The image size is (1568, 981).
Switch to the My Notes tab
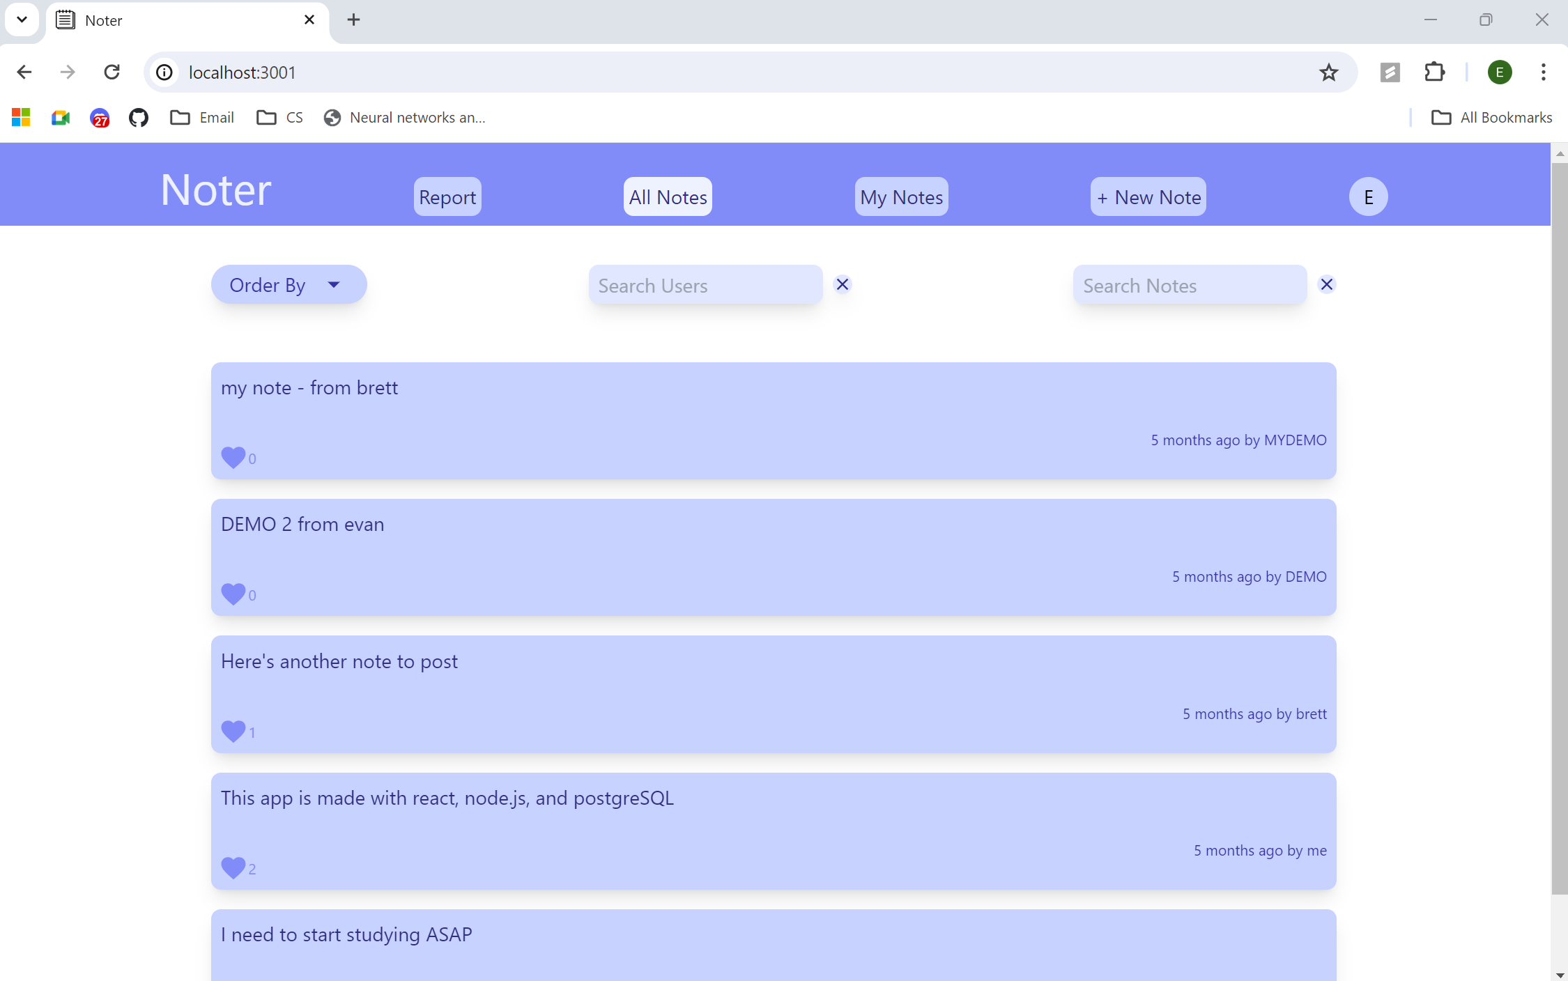coord(901,197)
